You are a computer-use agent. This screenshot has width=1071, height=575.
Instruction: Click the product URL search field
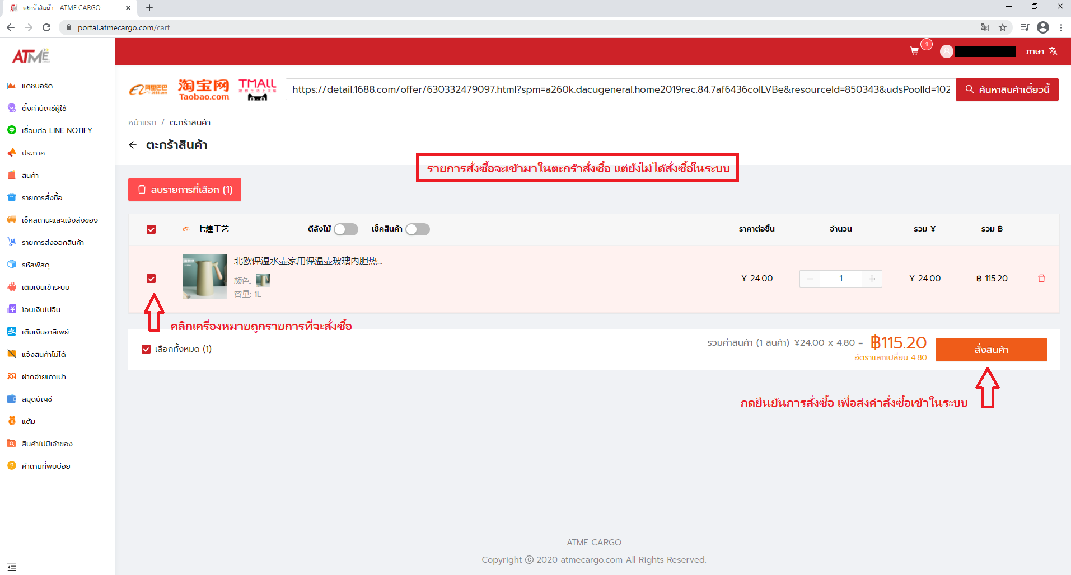[620, 89]
